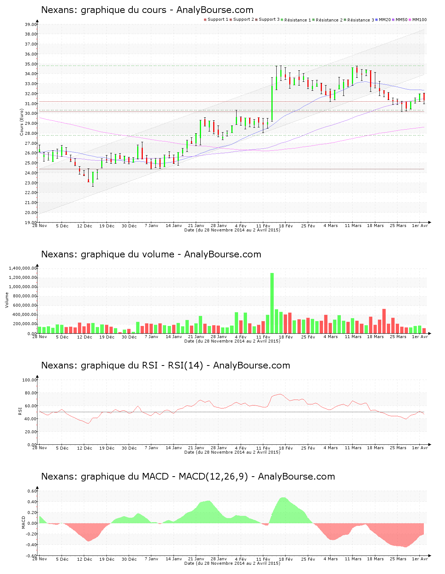Click the 'Cours (Euro)' vertical axis label
The height and width of the screenshot is (574, 445).
22,122
